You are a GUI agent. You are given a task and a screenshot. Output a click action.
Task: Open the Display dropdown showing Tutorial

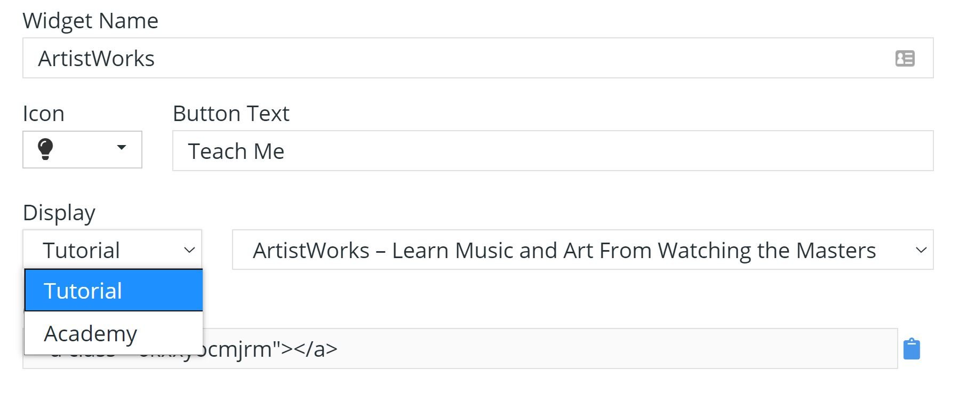pyautogui.click(x=112, y=250)
